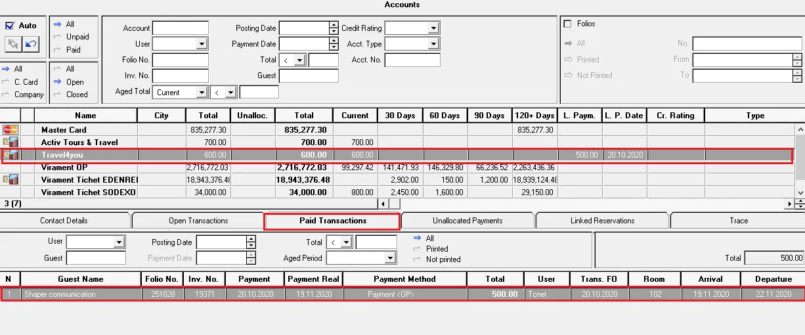The image size is (805, 335).
Task: Sort by the City column header
Action: [x=162, y=116]
